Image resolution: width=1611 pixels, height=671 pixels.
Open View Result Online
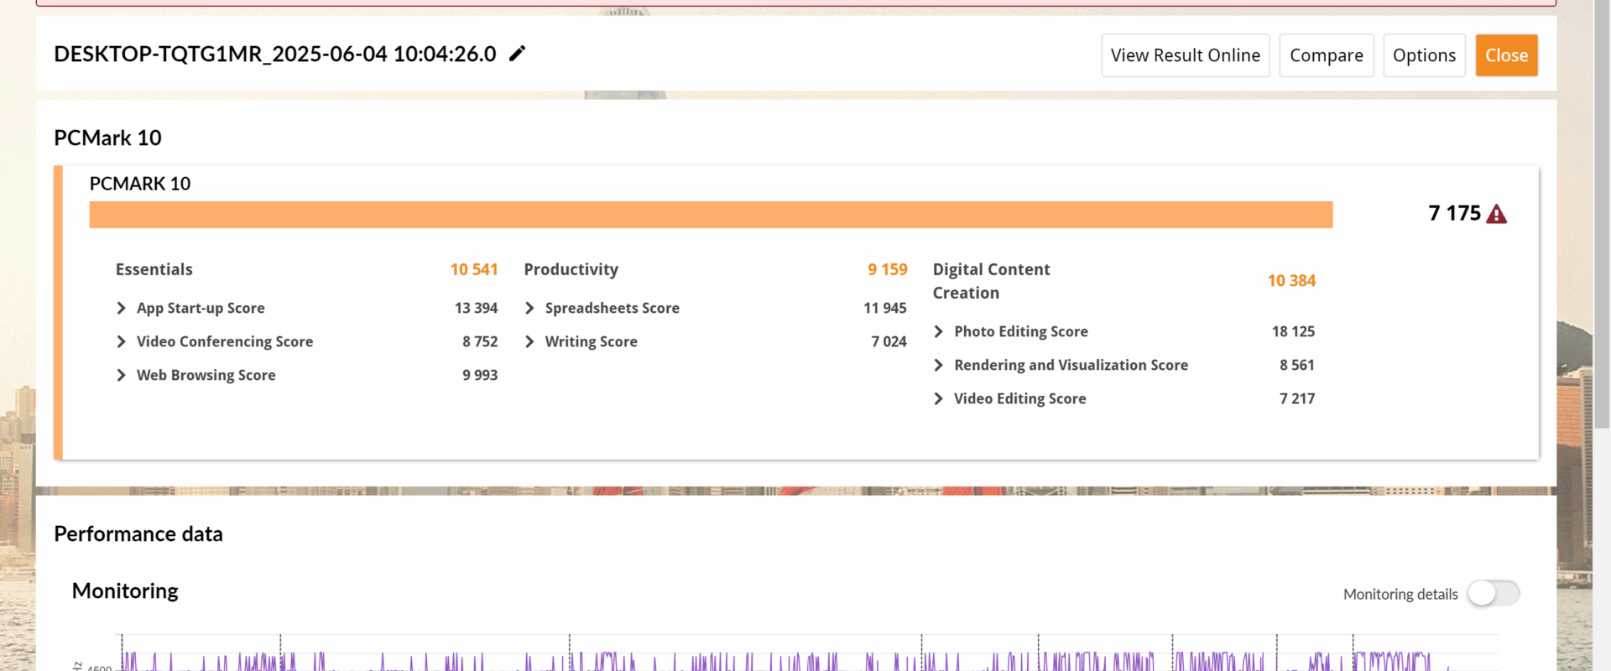[x=1185, y=55]
